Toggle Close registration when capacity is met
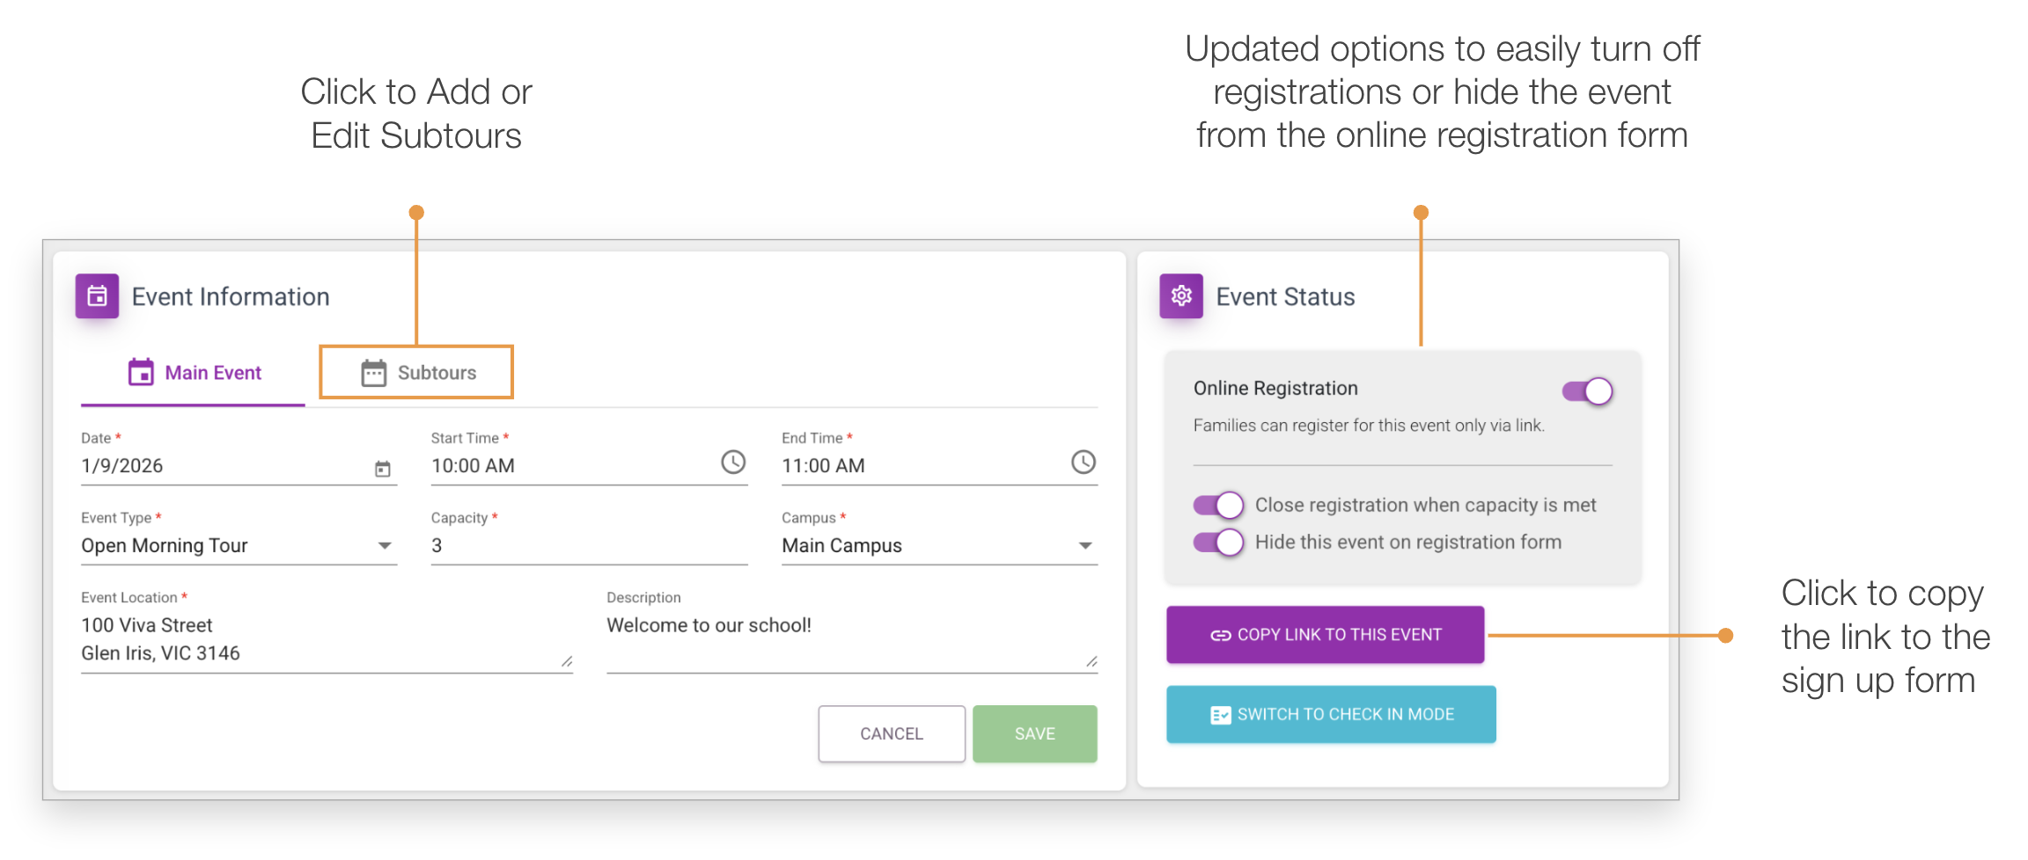The image size is (2028, 860). point(1218,505)
